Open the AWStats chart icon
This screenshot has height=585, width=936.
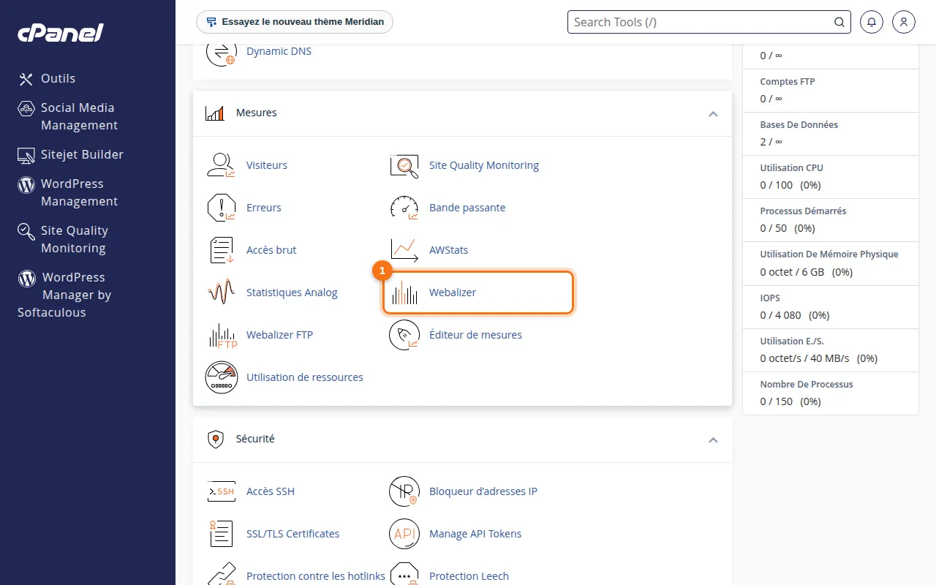click(x=404, y=250)
